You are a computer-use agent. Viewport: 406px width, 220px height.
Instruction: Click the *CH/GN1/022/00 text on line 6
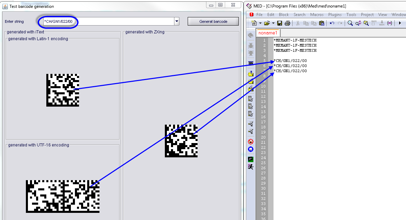[290, 66]
